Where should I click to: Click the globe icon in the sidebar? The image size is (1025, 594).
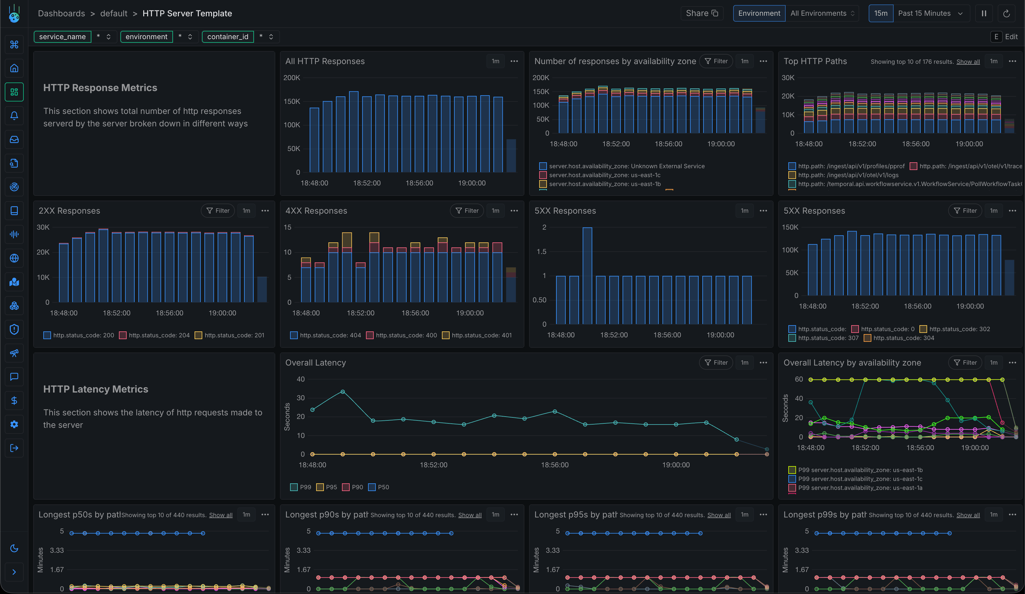click(x=14, y=258)
